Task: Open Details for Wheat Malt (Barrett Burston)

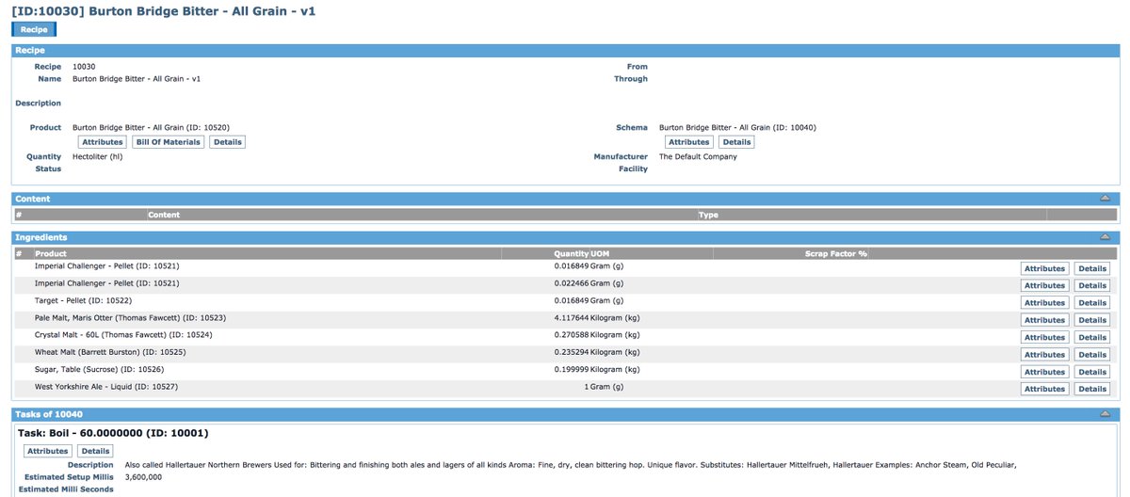Action: (1092, 355)
